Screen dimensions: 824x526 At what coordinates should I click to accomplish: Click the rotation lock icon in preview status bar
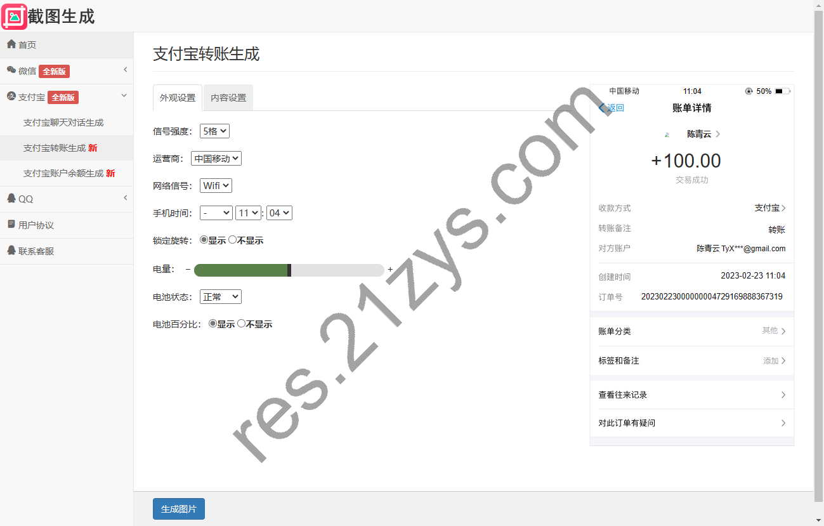pyautogui.click(x=749, y=91)
